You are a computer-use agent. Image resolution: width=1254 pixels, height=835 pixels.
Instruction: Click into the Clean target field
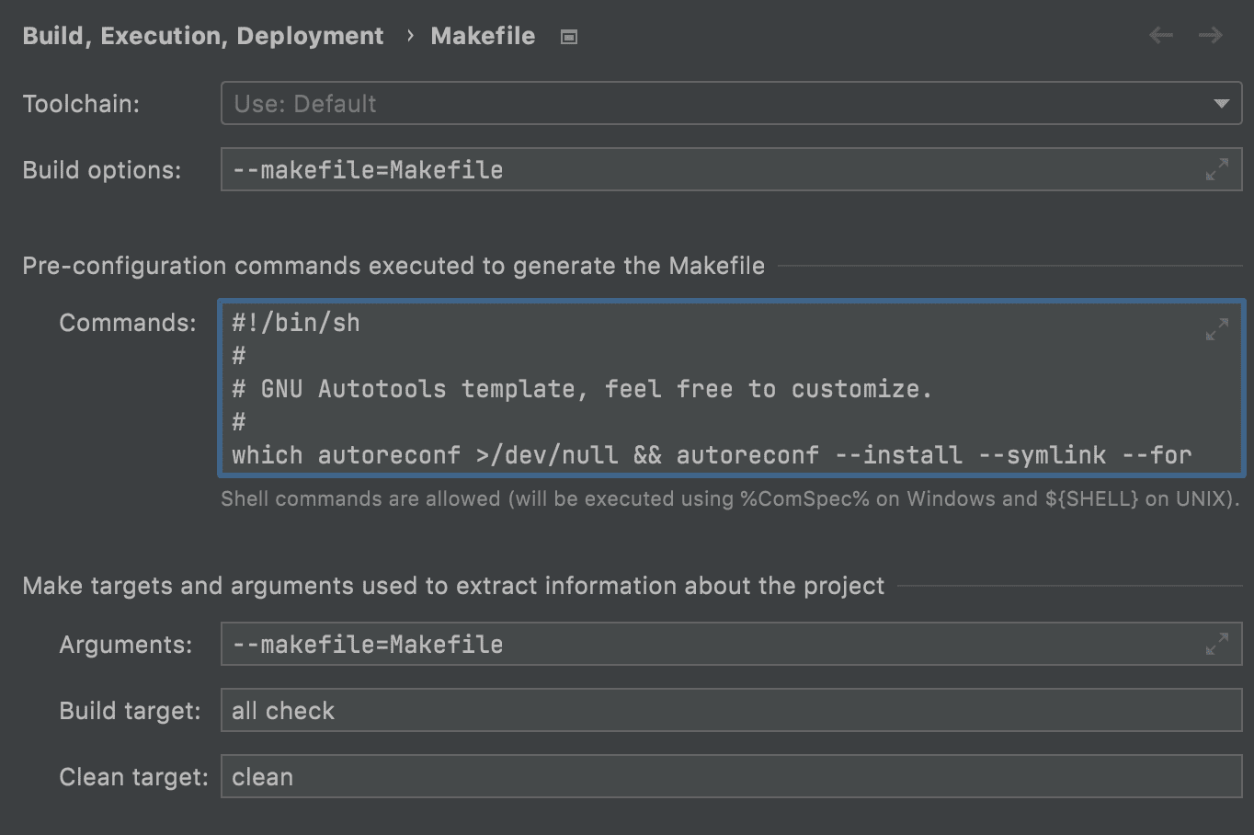point(731,777)
